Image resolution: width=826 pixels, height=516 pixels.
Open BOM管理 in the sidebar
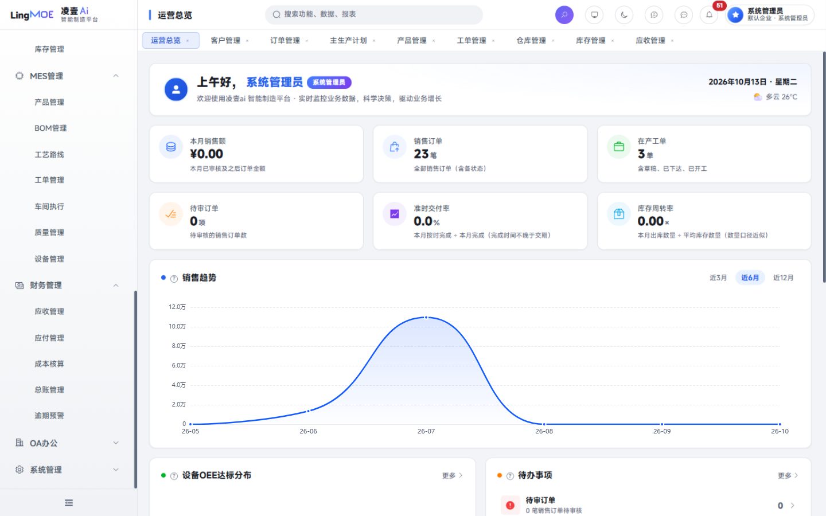(50, 128)
